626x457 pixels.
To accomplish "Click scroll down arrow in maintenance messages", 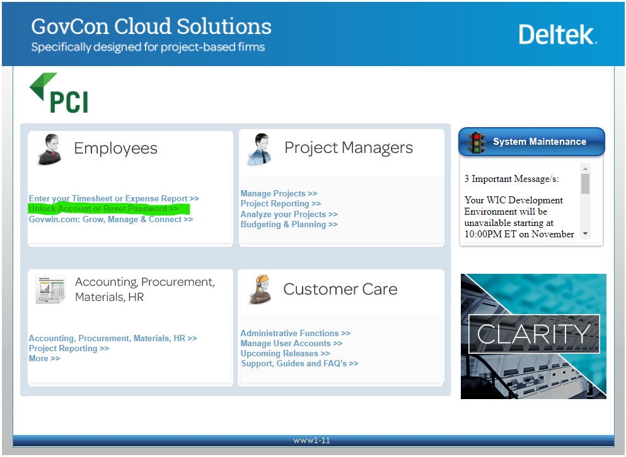I will point(585,234).
